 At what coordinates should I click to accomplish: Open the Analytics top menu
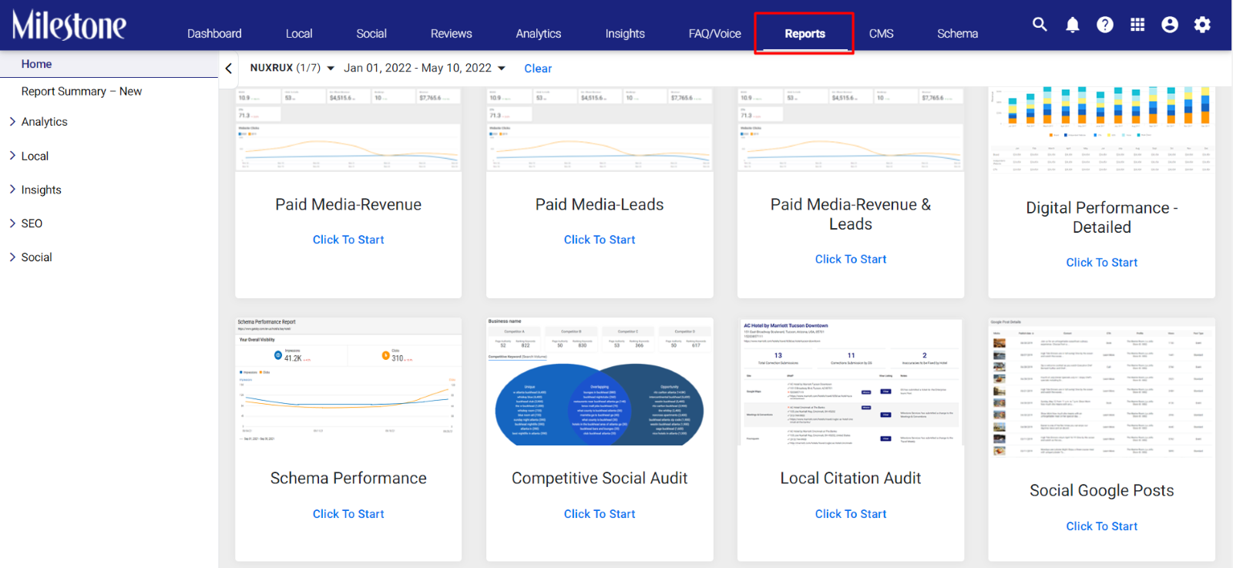(539, 33)
